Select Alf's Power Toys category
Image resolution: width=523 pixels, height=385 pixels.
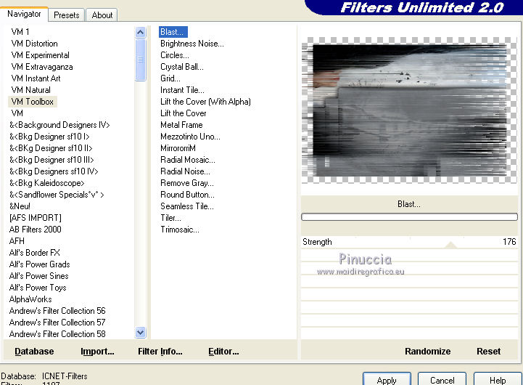[38, 288]
